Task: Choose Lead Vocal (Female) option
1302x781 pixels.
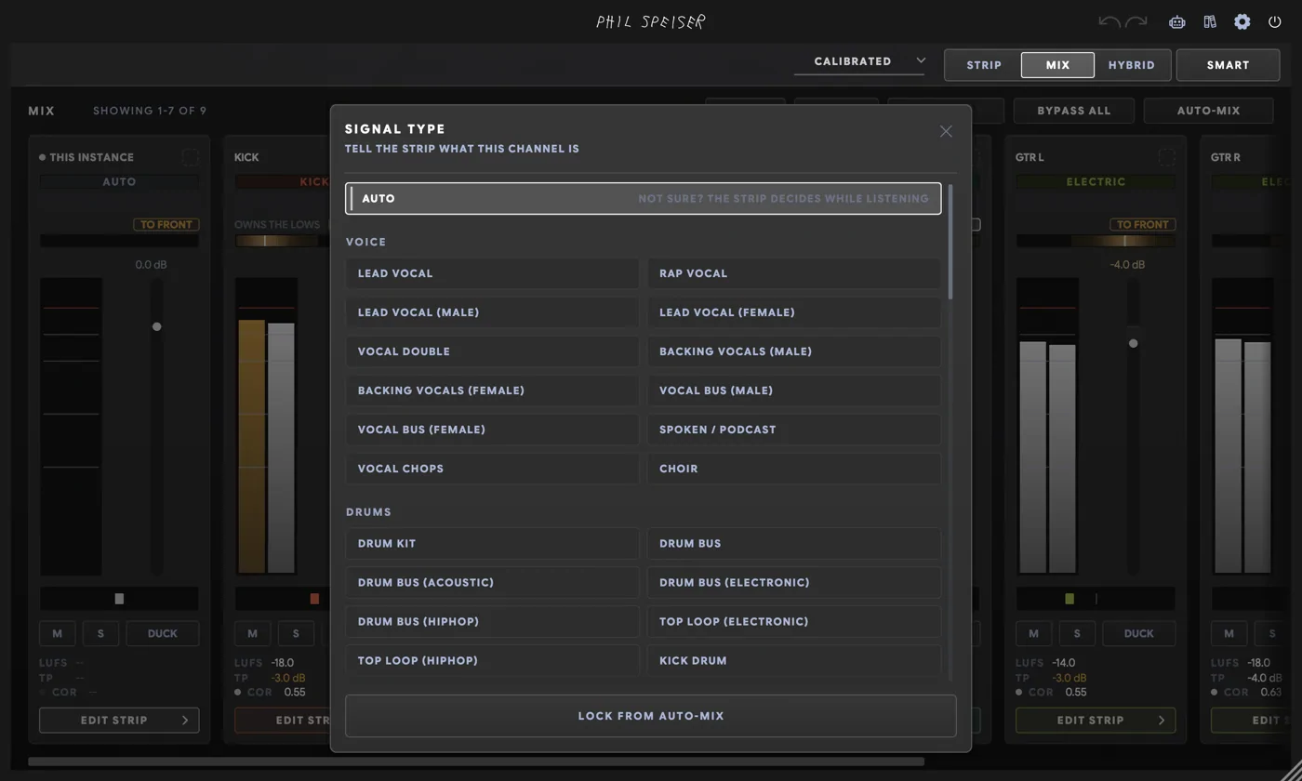Action: click(x=794, y=312)
